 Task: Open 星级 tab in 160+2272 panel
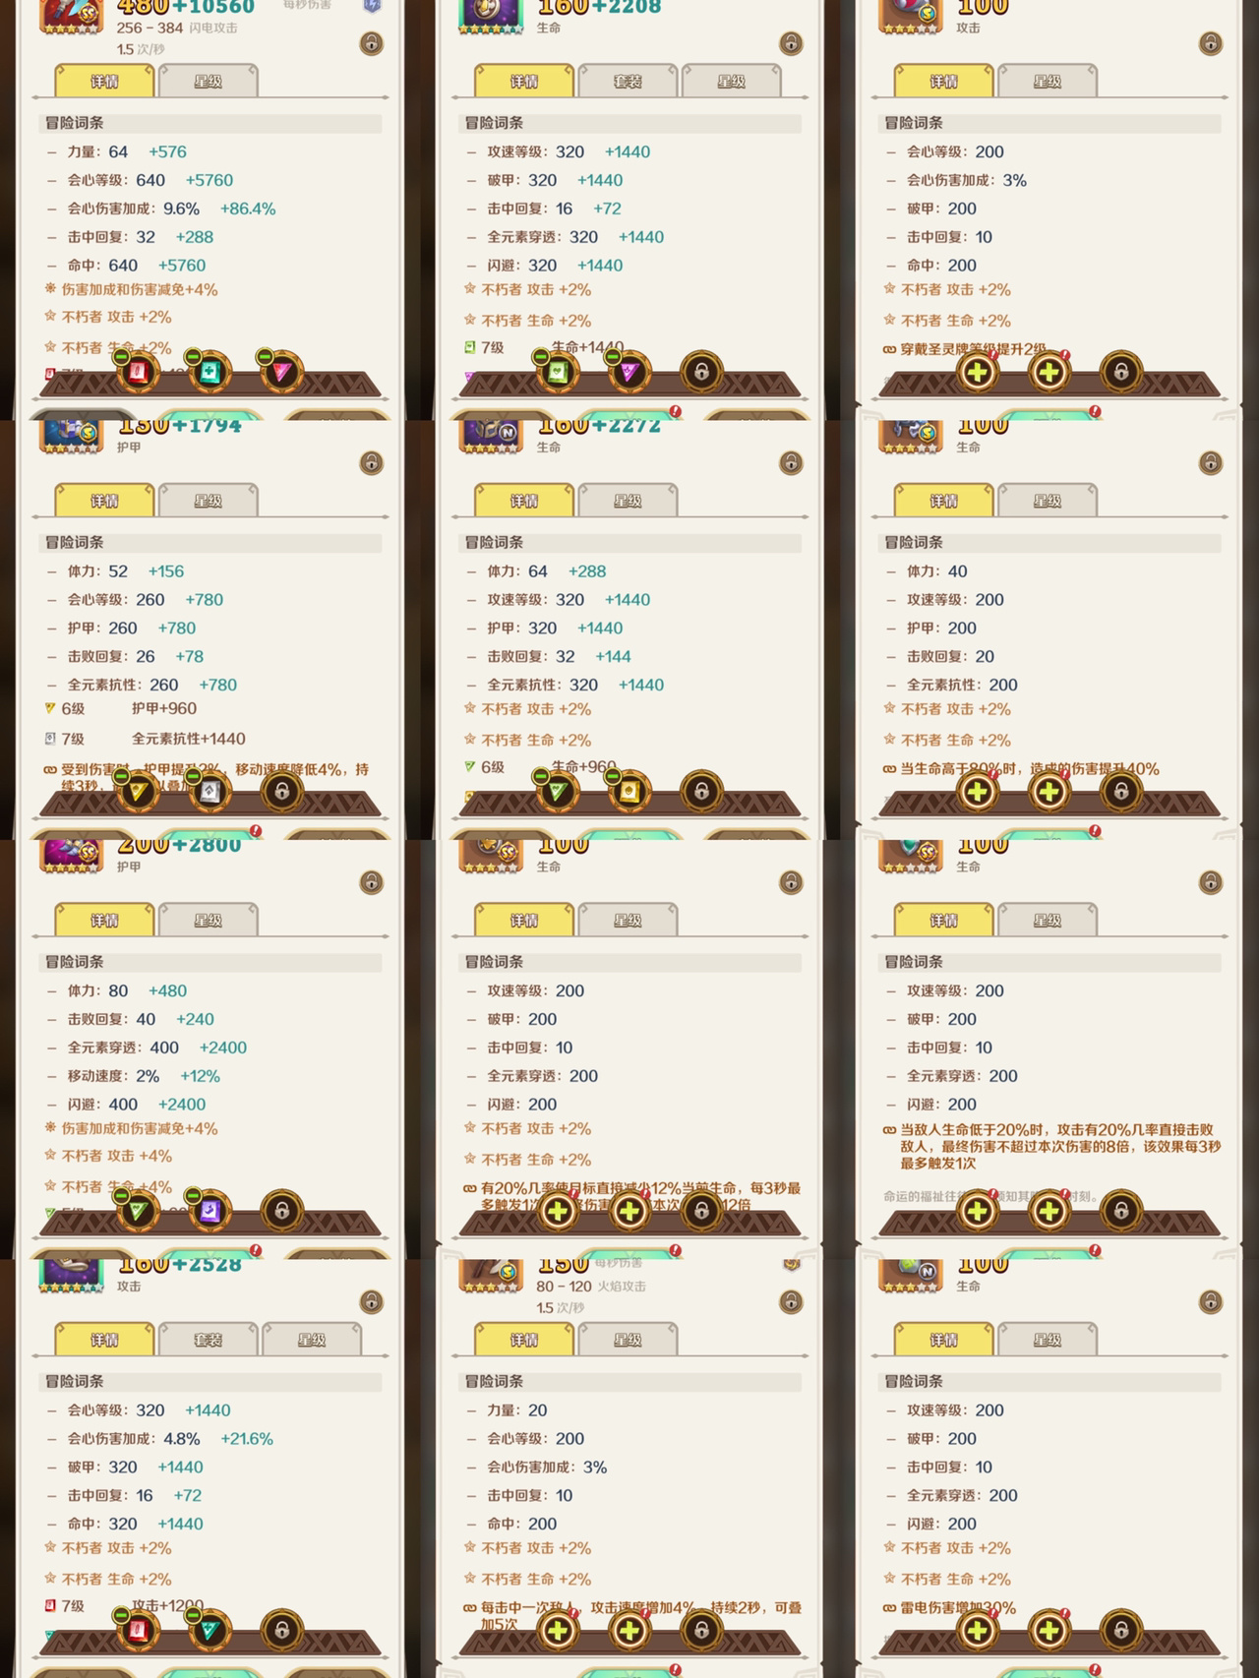[x=628, y=501]
